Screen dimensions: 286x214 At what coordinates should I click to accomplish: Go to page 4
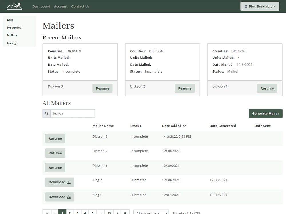85,213
